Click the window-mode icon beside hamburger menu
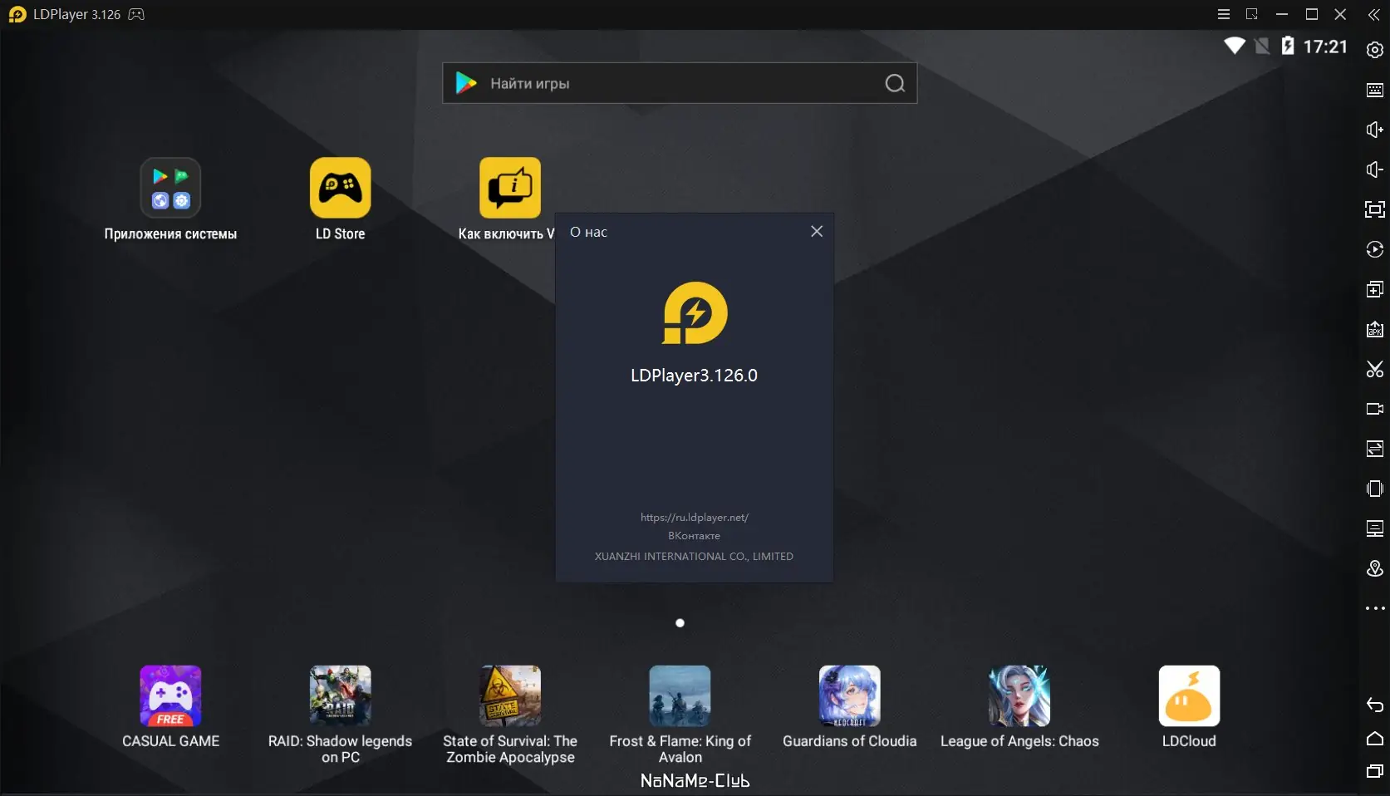The width and height of the screenshot is (1390, 796). coord(1252,14)
